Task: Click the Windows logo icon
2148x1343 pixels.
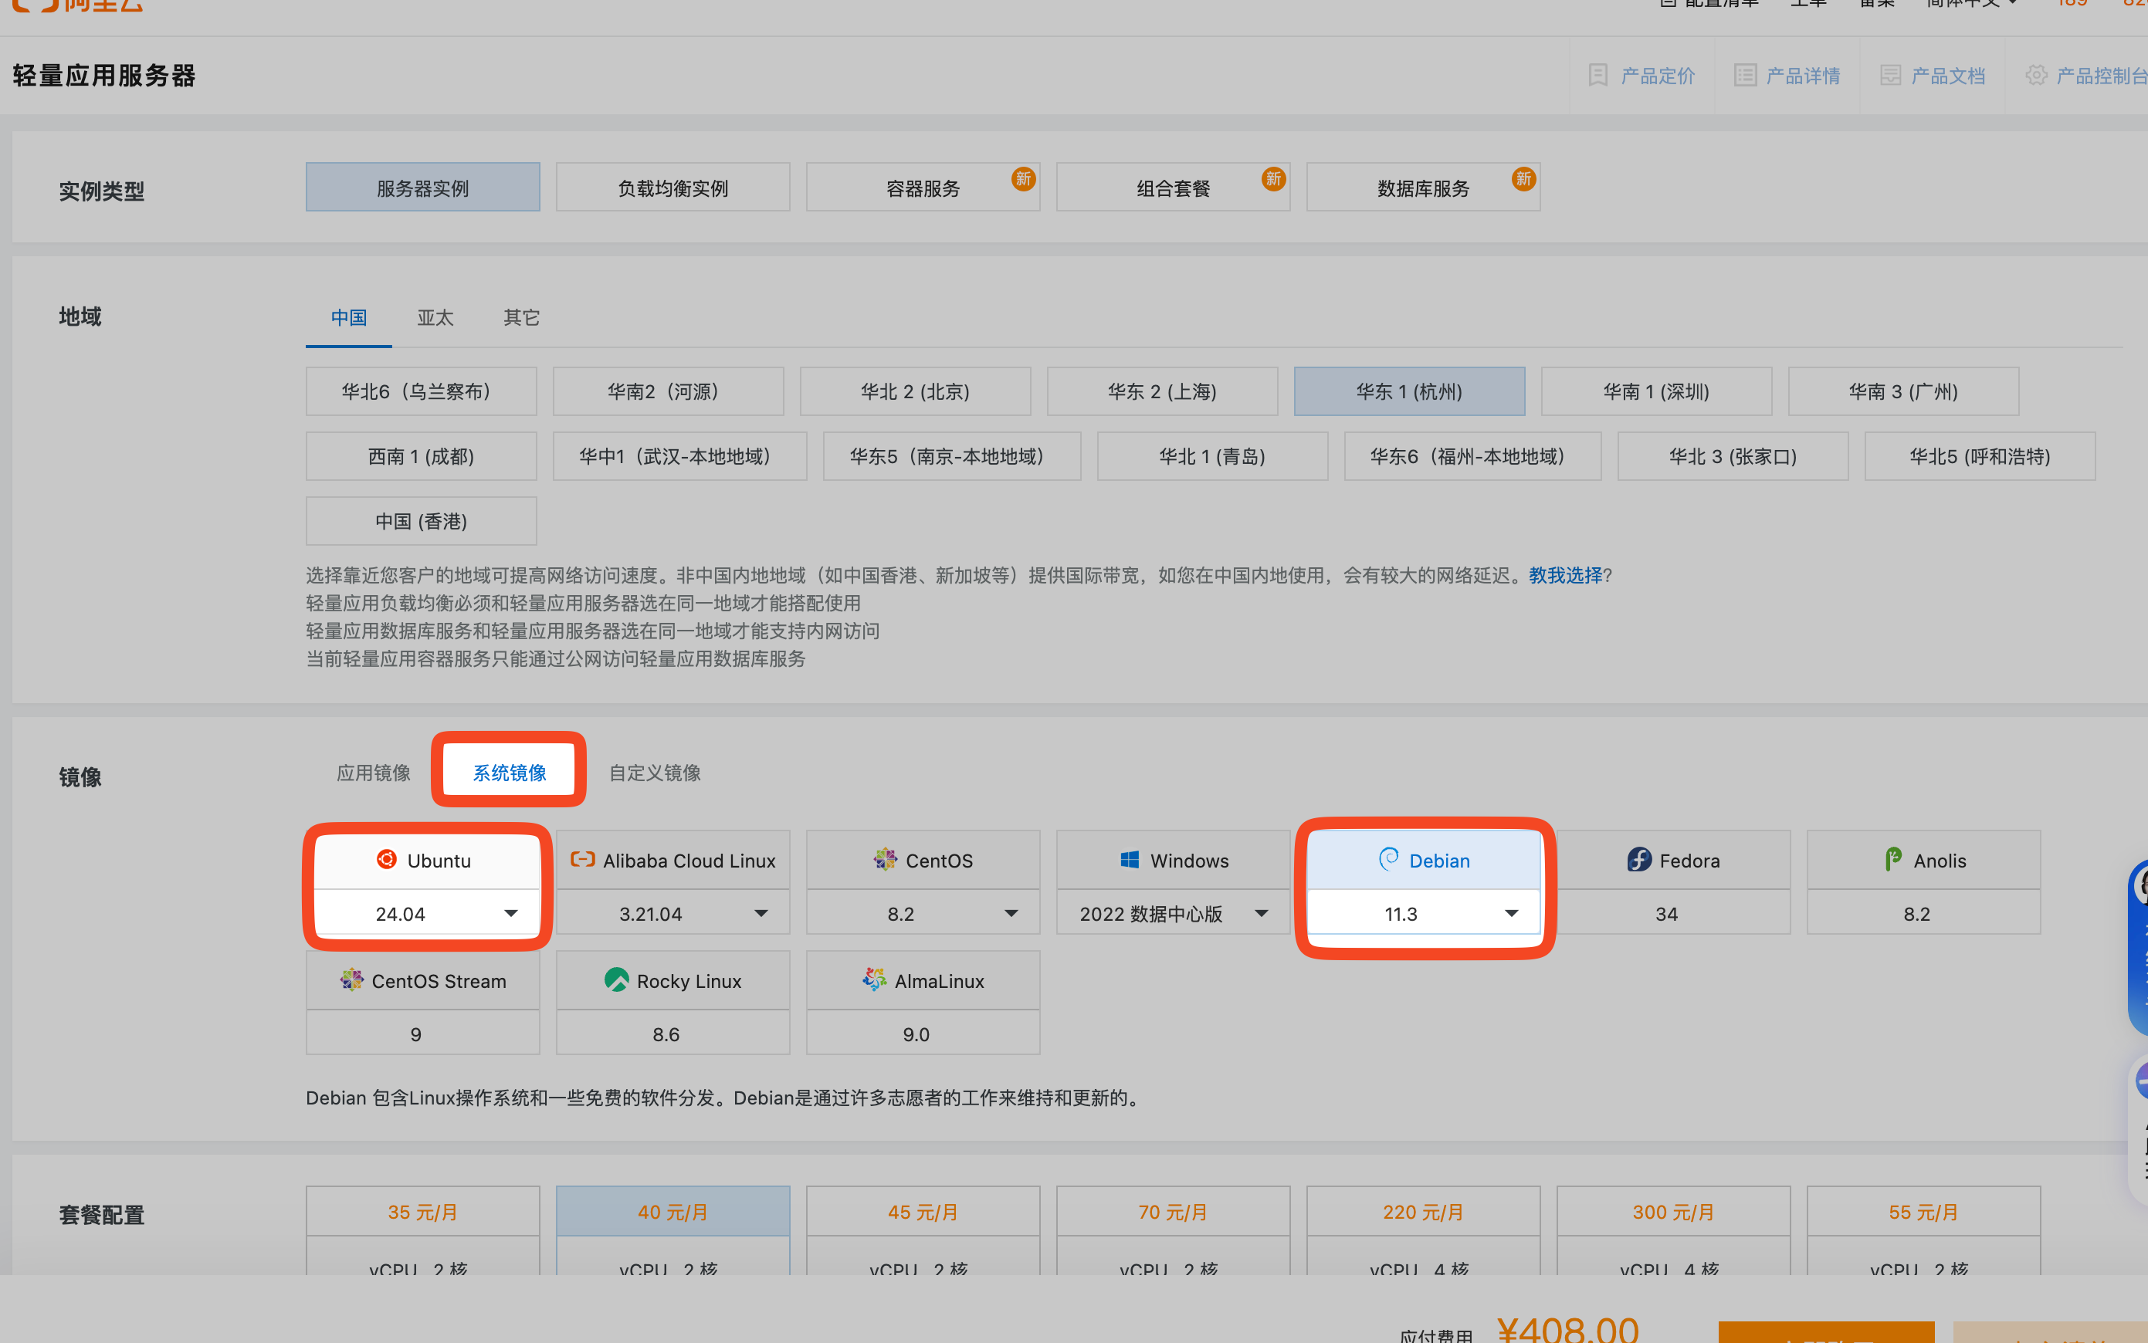Action: pos(1129,859)
